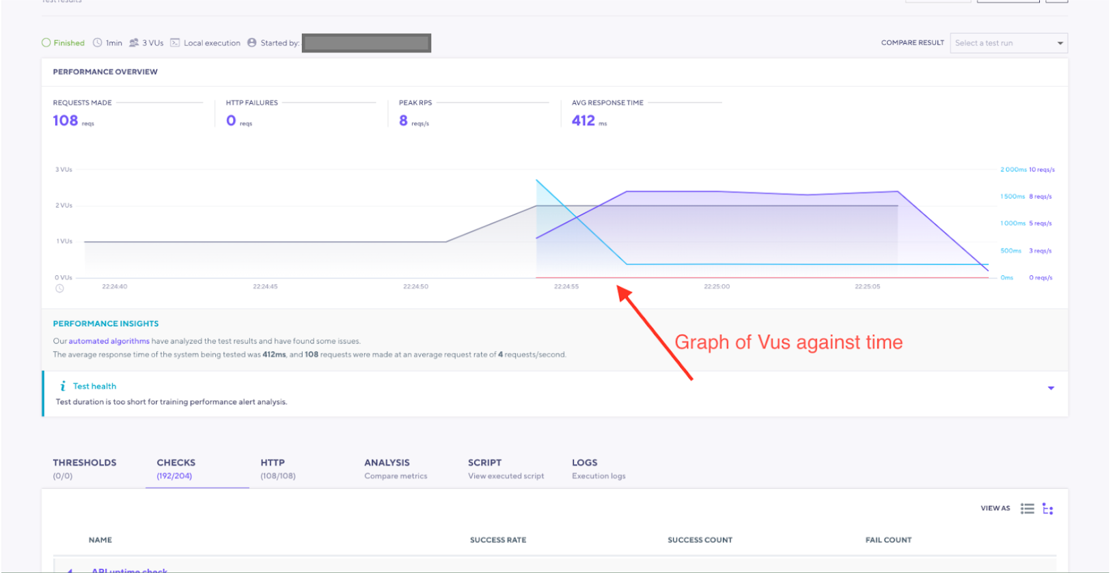Open the Thresholds tab
Viewport: 1111px width, 573px height.
[x=85, y=469]
